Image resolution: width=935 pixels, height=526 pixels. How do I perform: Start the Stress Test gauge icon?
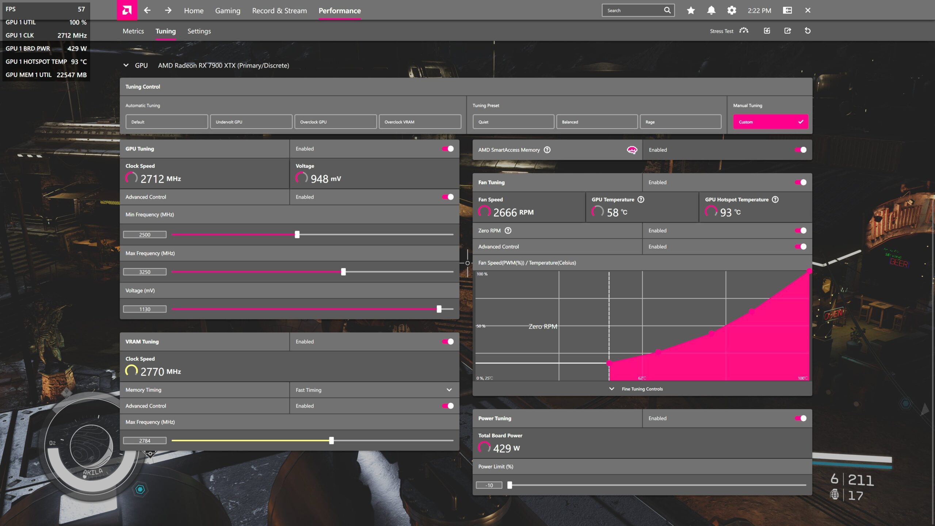point(744,31)
